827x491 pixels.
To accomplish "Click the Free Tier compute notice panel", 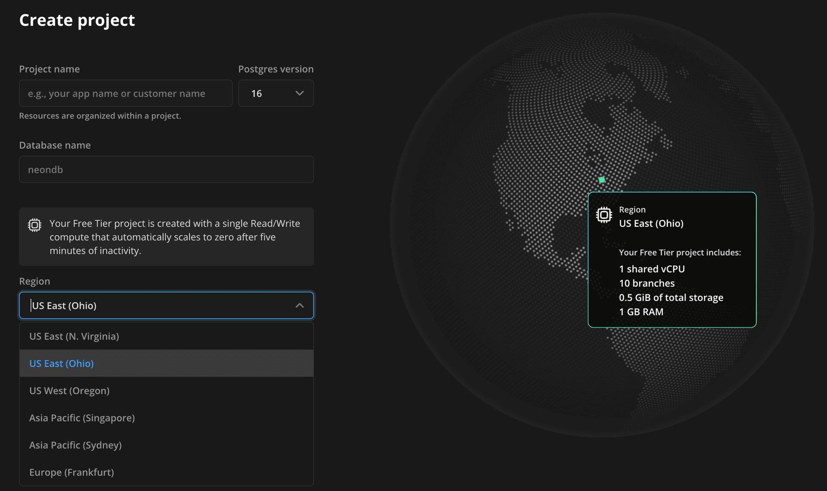I will (x=166, y=237).
